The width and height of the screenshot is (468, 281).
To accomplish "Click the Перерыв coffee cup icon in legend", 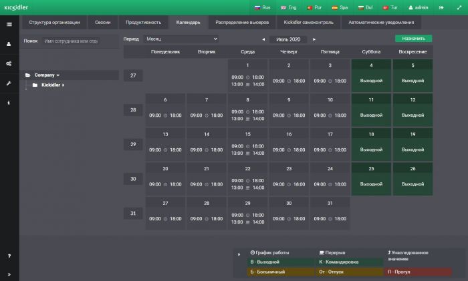I will 322,253.
